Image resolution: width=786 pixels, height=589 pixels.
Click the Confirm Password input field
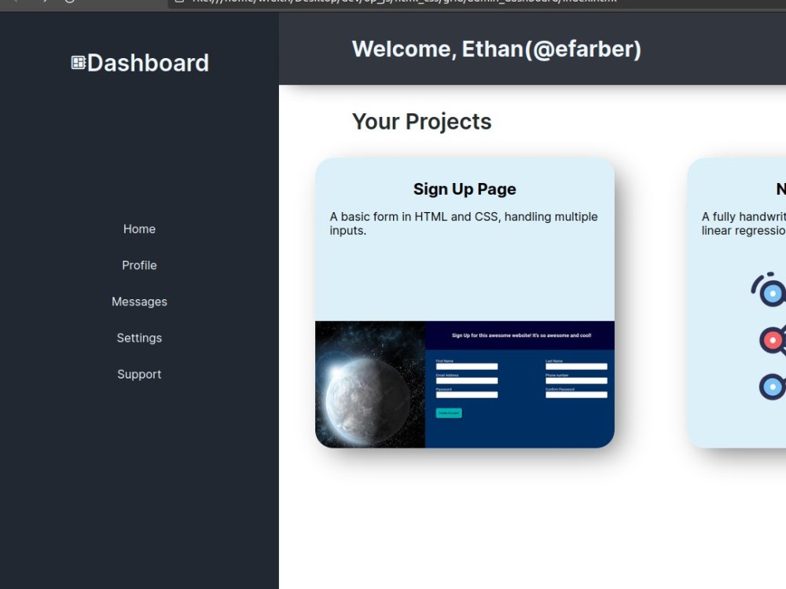click(x=576, y=394)
